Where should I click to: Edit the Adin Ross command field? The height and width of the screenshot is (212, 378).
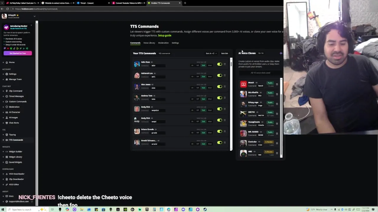tap(157, 65)
